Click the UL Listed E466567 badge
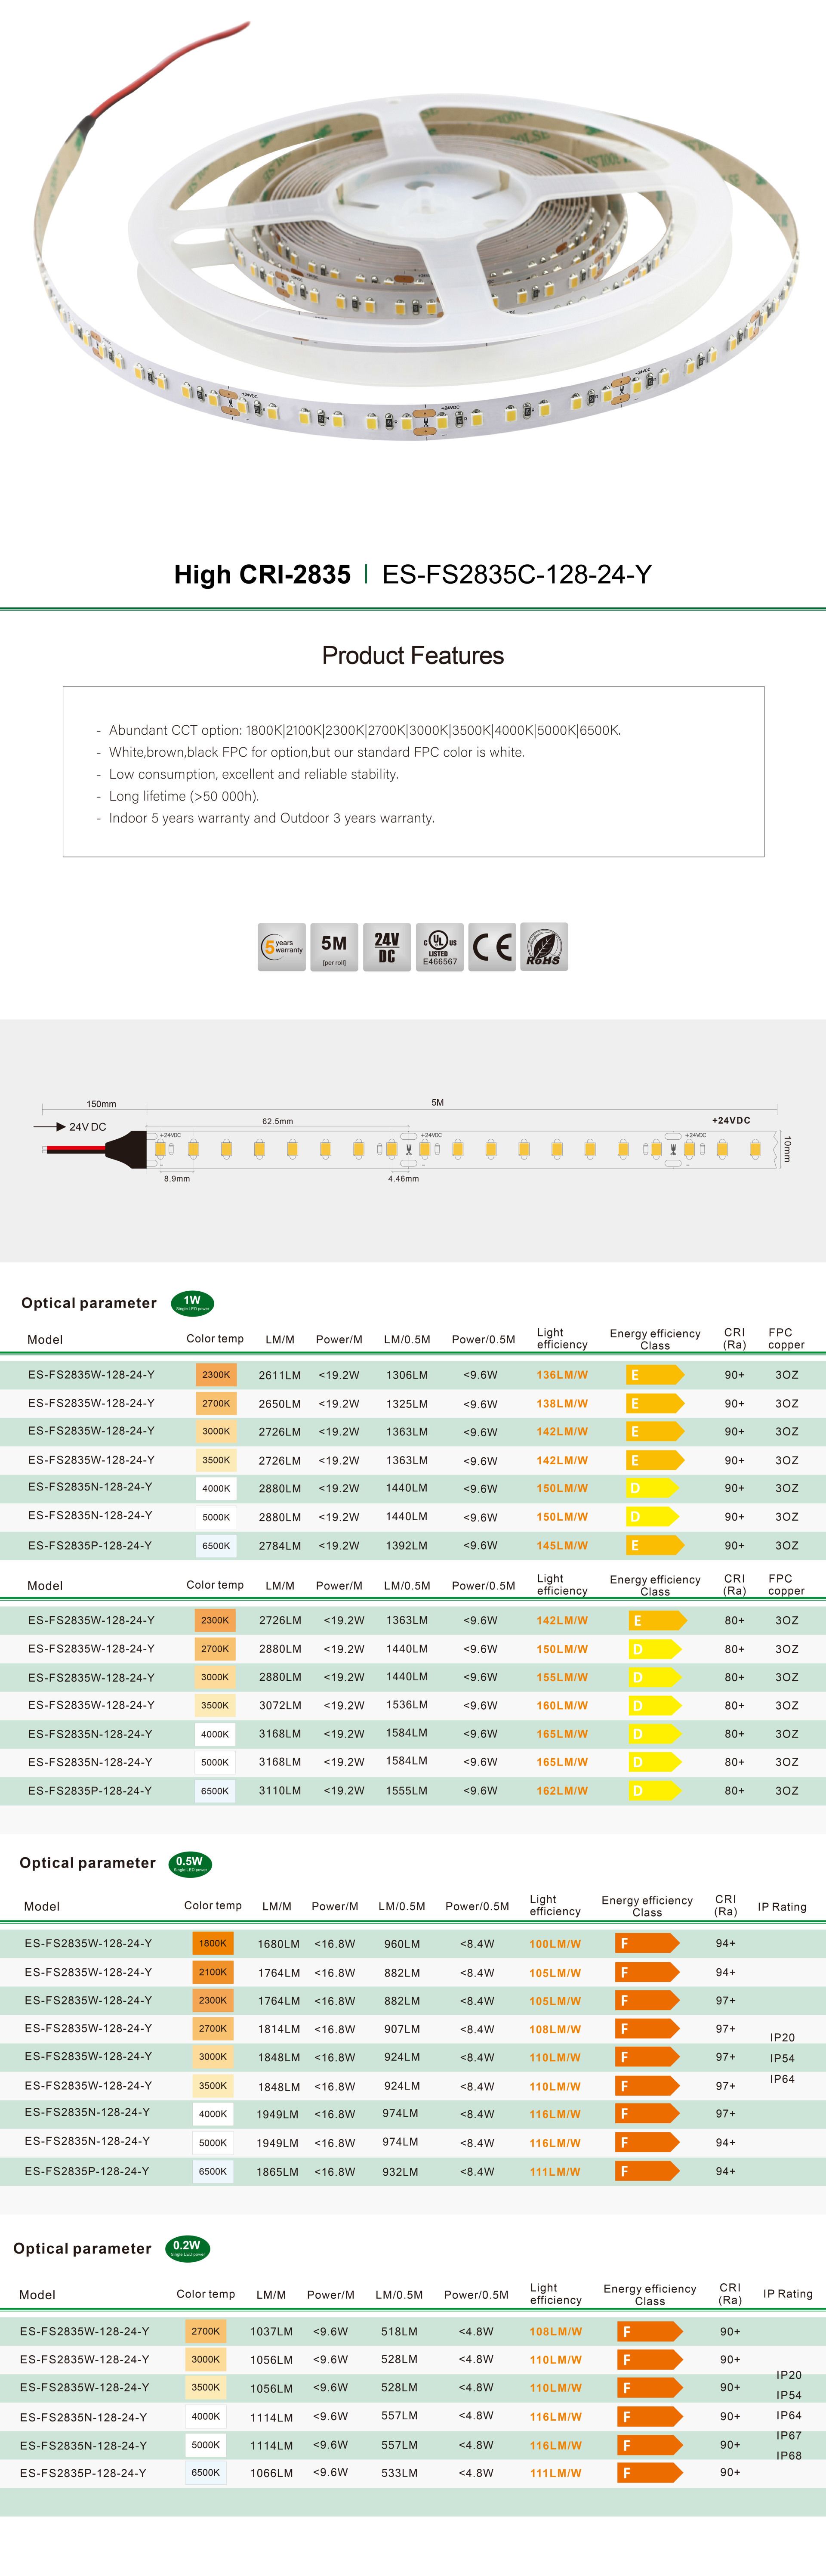Screen dimensions: 826x2576 tap(440, 946)
